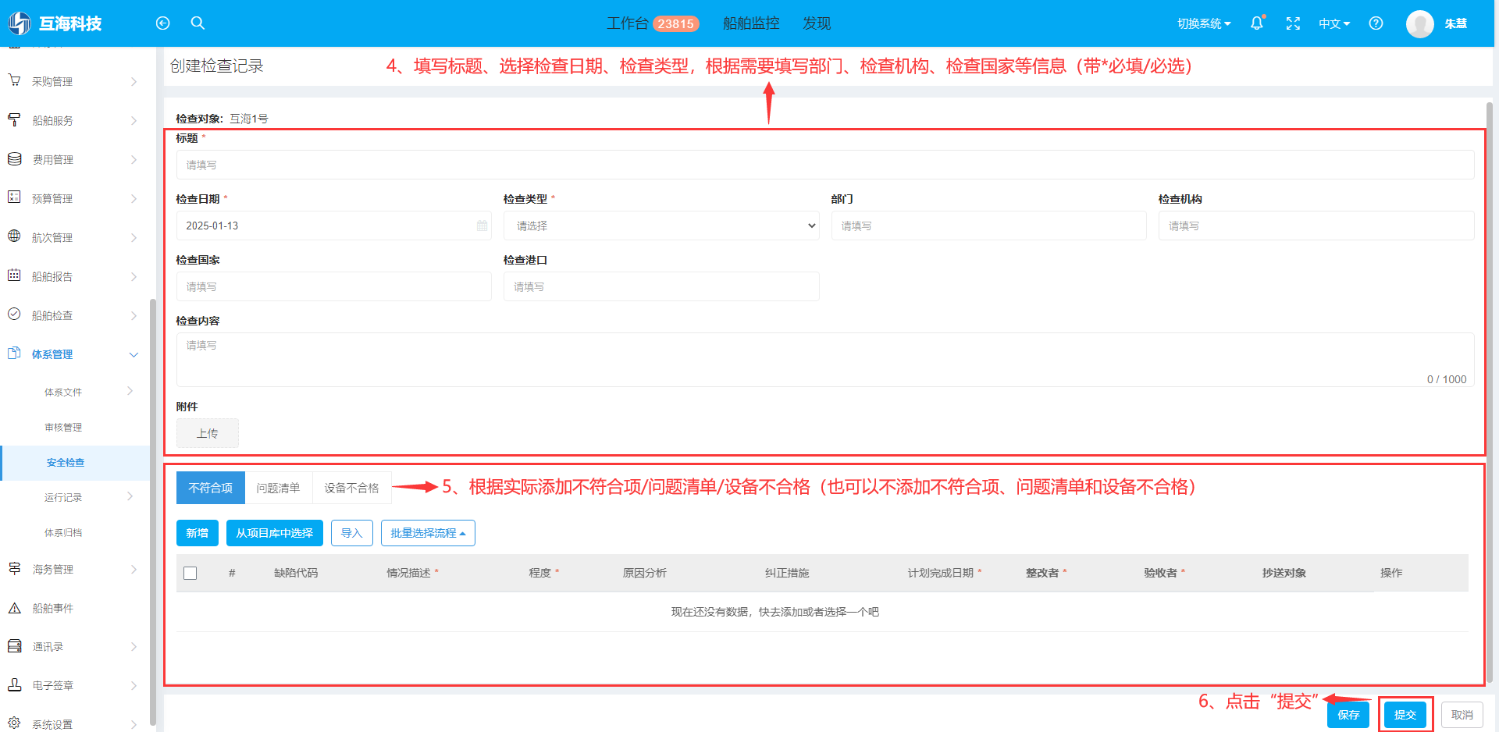Open the calendar icon in 检查日期 field
1499x732 pixels.
click(482, 226)
